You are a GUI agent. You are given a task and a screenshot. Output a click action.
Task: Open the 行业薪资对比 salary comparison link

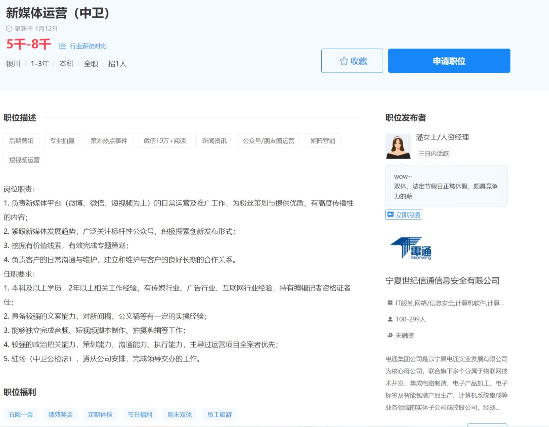point(88,46)
